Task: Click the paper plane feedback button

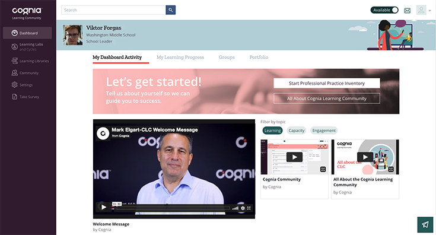Action: click(425, 224)
